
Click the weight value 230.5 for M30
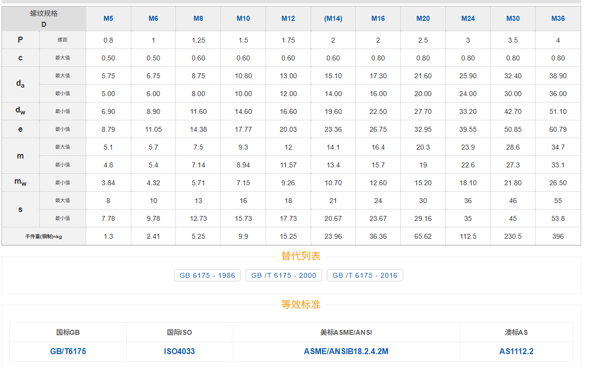(x=513, y=236)
